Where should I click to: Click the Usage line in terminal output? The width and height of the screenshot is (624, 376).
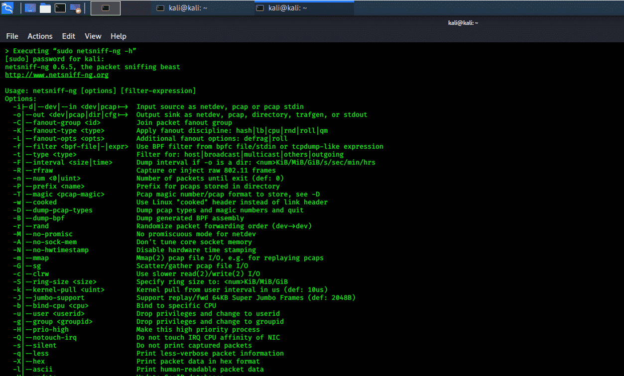(x=100, y=91)
